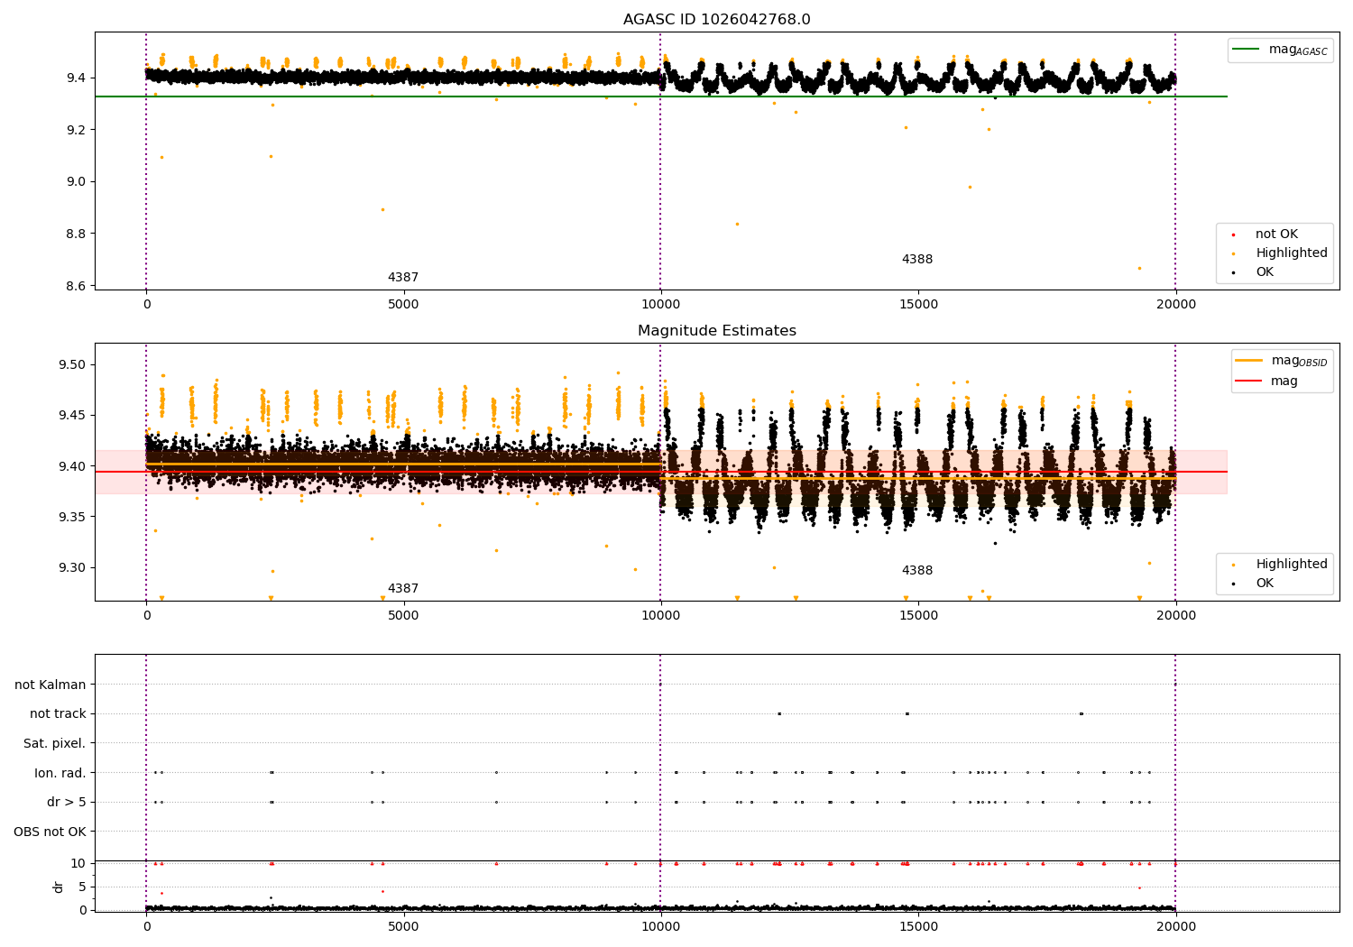Click the 8.8 y-axis tick in the top plot
Image resolution: width=1353 pixels, height=947 pixels.
click(77, 234)
